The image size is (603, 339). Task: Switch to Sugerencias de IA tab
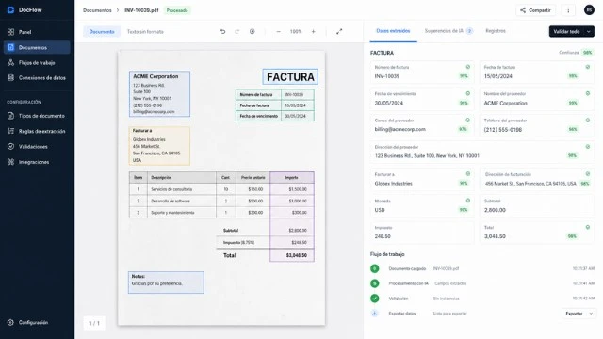(x=448, y=31)
